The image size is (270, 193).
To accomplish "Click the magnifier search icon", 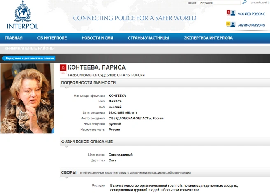I will click(244, 2).
